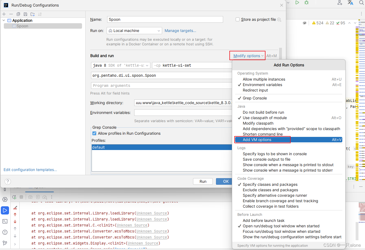The height and width of the screenshot is (250, 365).
Task: Collapse the Application tree node
Action: pos(4,20)
